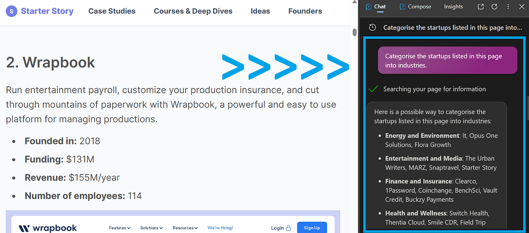Click the wrapbook logo in the preview
Screen dimensions: 529x233
point(48,228)
